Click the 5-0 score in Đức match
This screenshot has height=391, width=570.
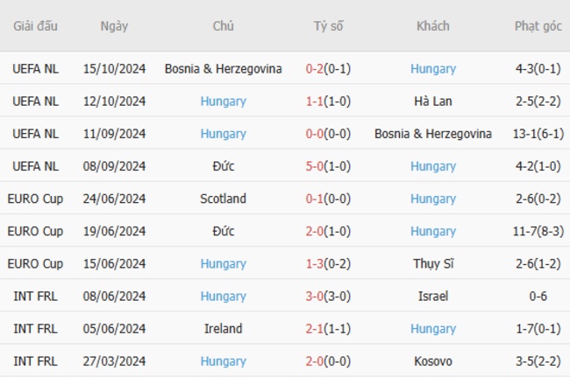coord(315,166)
